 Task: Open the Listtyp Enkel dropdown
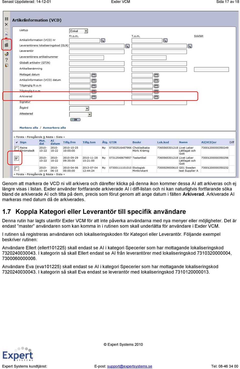[x=78, y=31]
